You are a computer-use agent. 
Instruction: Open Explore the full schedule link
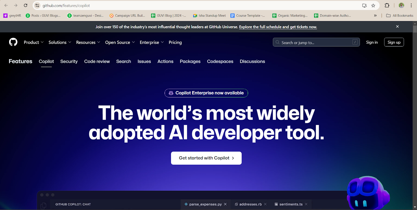(278, 27)
